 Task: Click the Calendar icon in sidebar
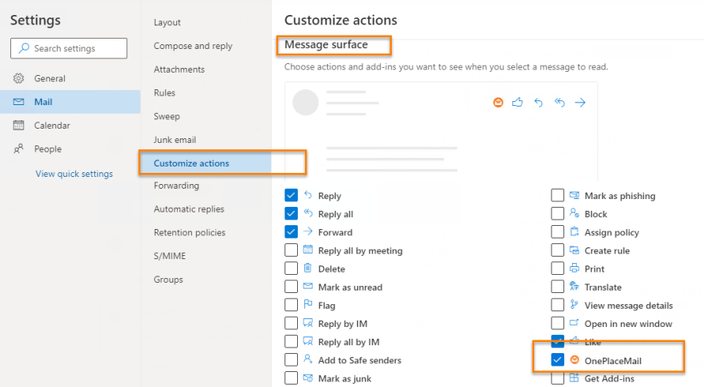[19, 126]
